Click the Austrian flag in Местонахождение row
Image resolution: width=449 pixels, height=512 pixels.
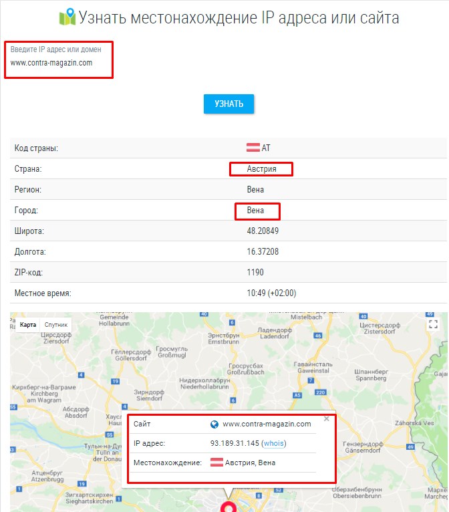(x=216, y=463)
